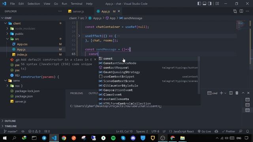Split editor right icon
This screenshot has height=142, width=253.
coord(242,11)
